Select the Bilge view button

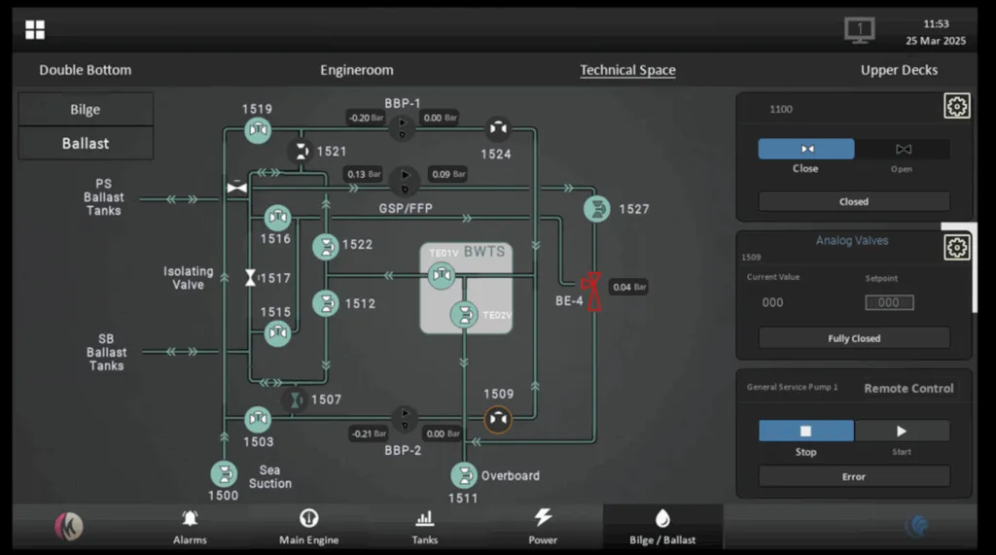click(x=86, y=109)
